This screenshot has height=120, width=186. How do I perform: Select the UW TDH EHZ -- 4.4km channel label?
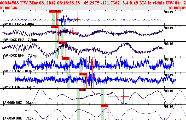18,24
